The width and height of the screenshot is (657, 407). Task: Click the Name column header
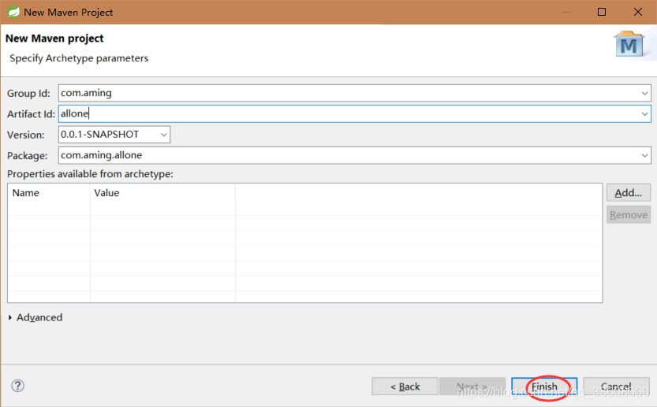coord(49,193)
